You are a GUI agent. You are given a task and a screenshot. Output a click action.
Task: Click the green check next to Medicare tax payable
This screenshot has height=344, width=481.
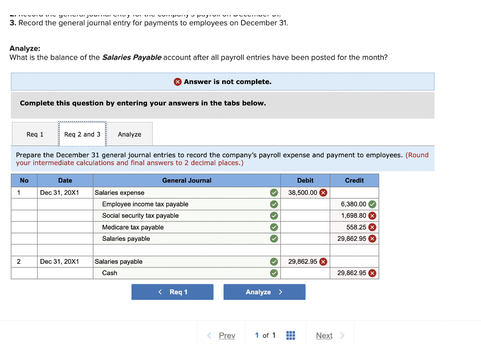click(273, 227)
